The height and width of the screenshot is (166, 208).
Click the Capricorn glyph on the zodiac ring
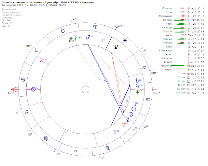(148, 100)
